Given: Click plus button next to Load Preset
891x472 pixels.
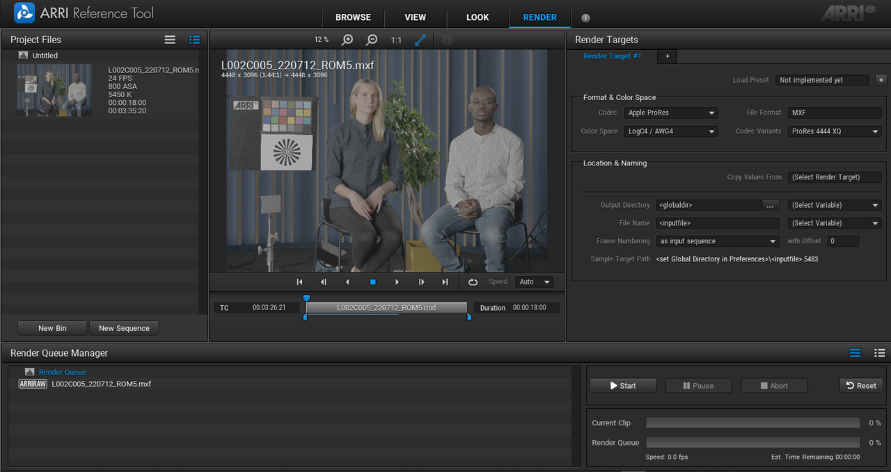Looking at the screenshot, I should (x=881, y=80).
